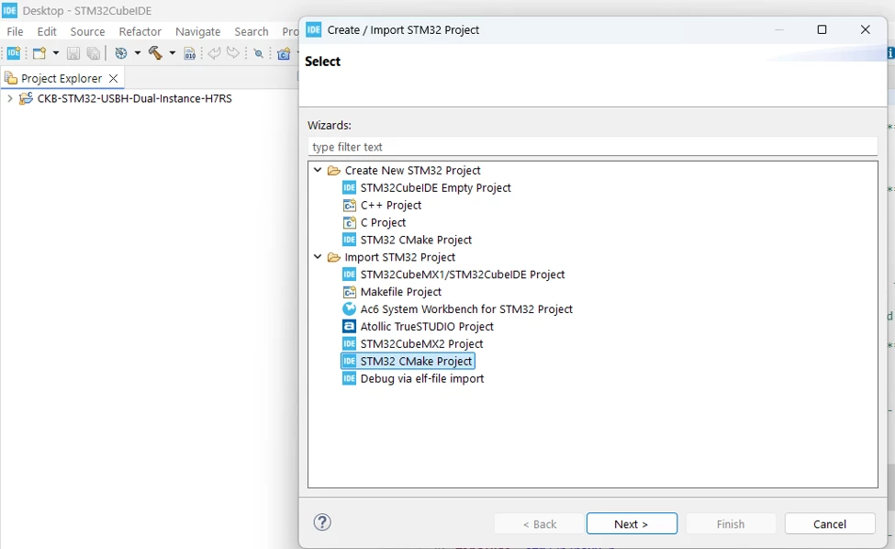Collapse the Create New STM32 Project group

[318, 170]
